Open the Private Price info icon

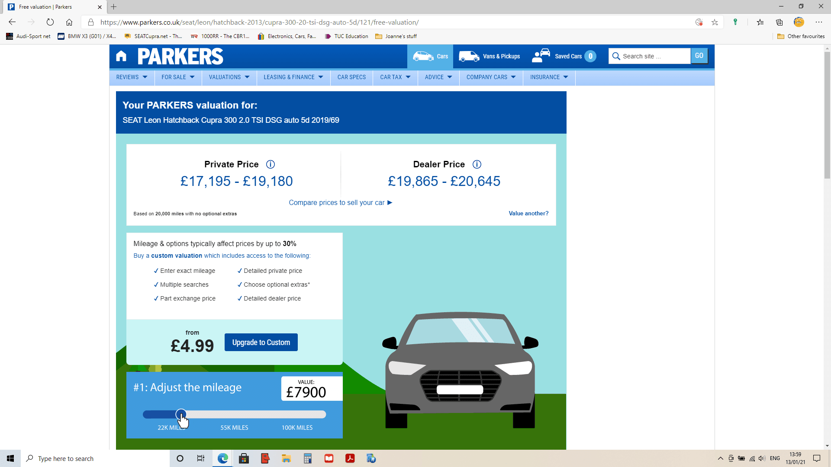tap(271, 164)
